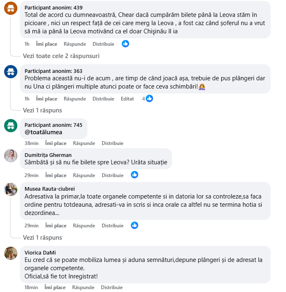Click anonymous participant 745 green avatar

click(11, 125)
